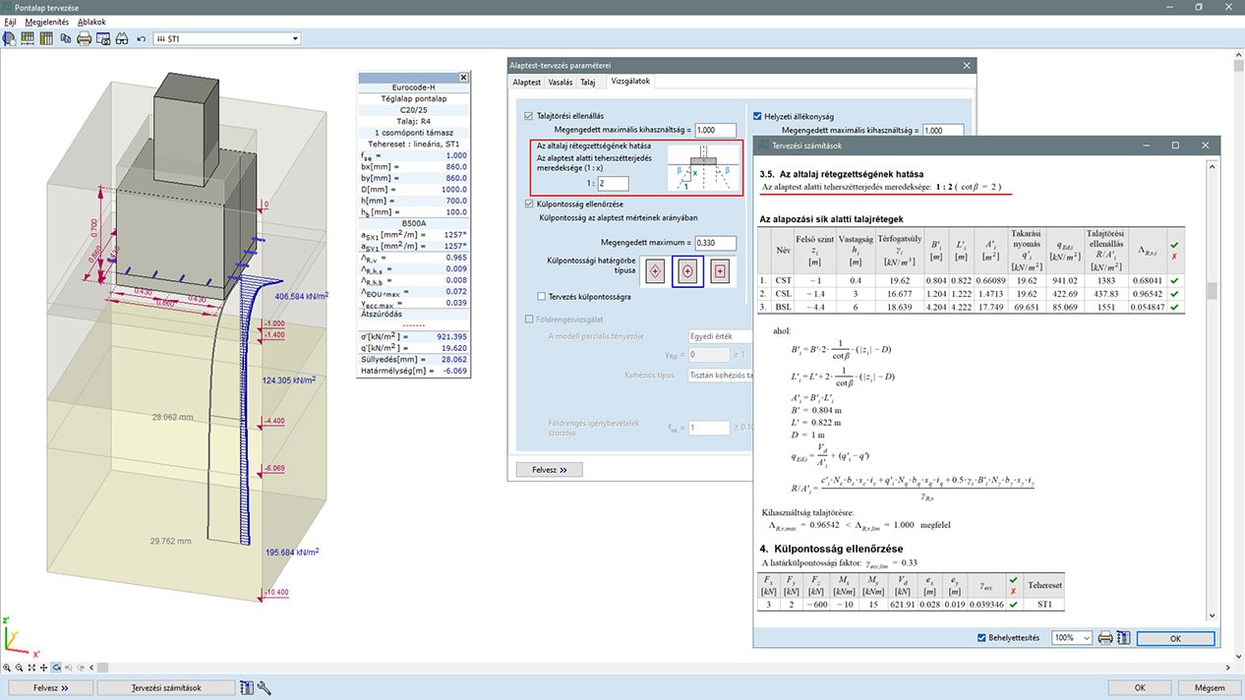Click the Megengedett maximum eccentricity field

point(715,242)
